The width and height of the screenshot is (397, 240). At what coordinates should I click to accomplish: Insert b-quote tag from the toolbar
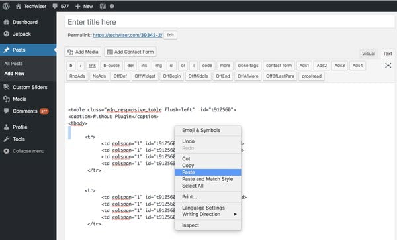coord(111,66)
